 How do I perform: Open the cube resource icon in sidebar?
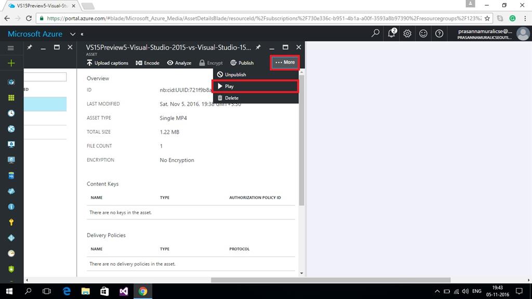[x=11, y=82]
